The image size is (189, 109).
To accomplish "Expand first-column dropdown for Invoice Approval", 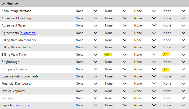I will [x=87, y=91].
